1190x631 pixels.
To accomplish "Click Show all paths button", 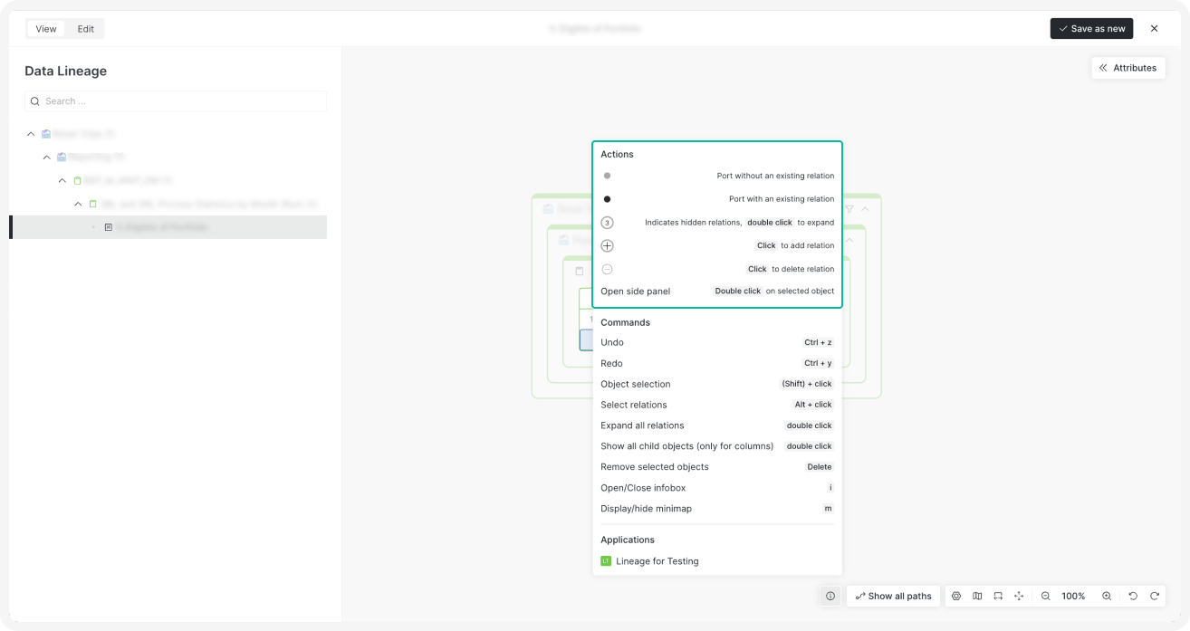I will (x=892, y=596).
